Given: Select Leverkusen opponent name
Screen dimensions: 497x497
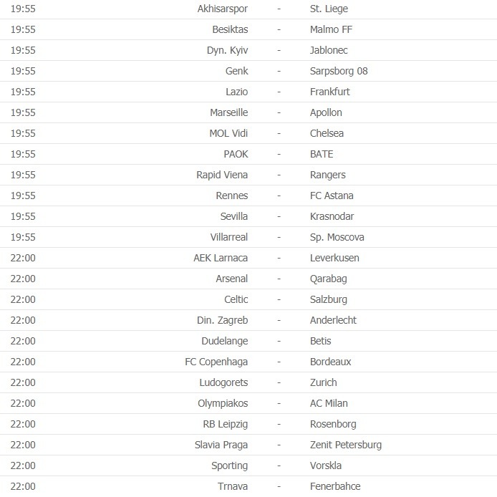Looking at the screenshot, I should click(x=334, y=258).
